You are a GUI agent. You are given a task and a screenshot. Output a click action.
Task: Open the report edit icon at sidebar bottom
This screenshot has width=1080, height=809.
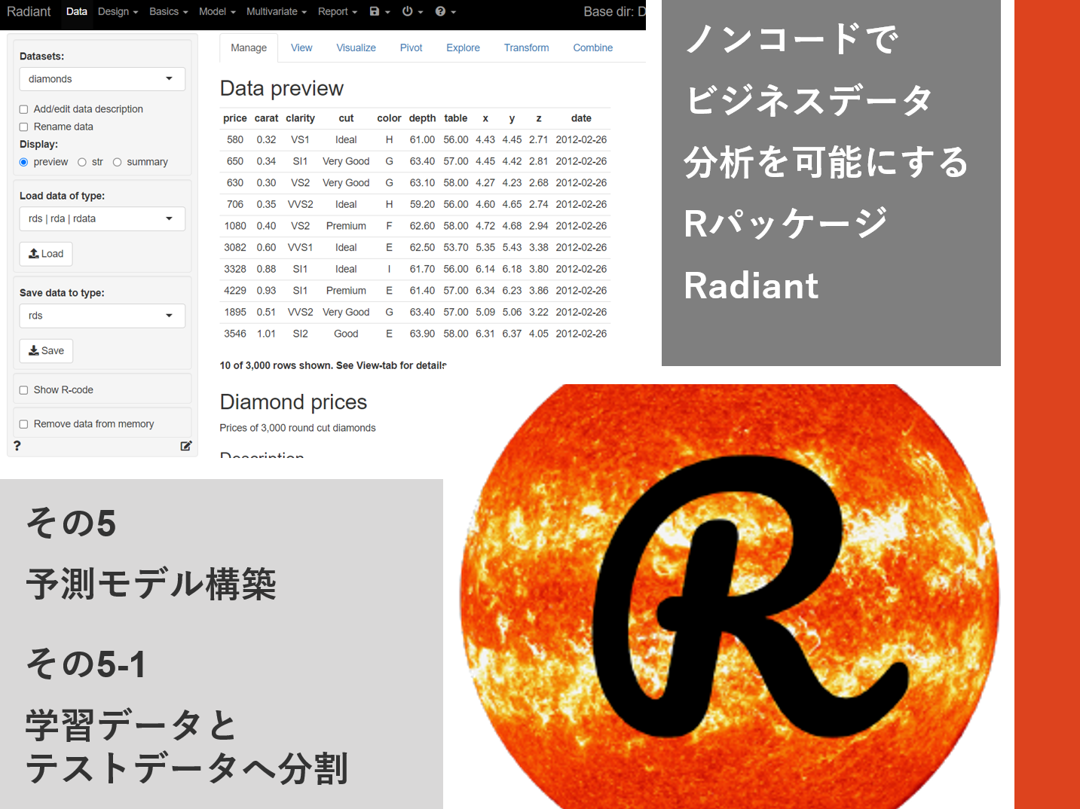tap(185, 446)
